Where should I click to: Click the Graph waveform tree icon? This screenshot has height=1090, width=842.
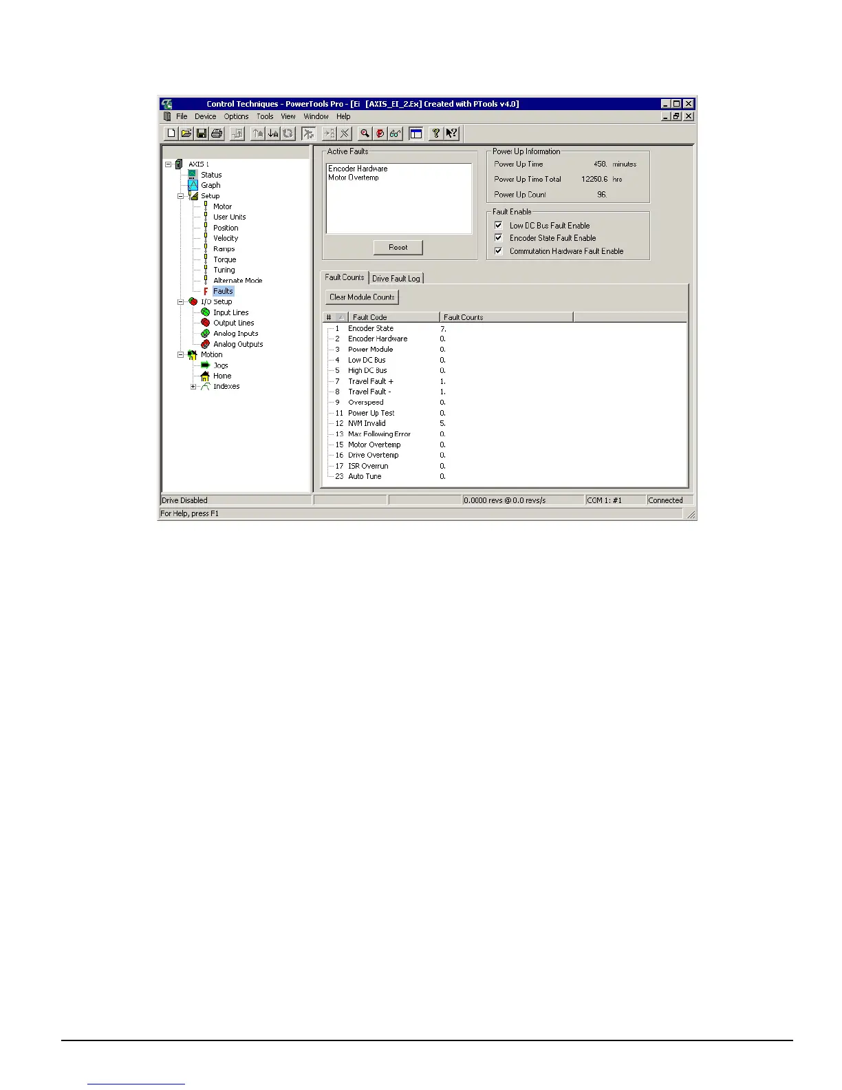193,185
